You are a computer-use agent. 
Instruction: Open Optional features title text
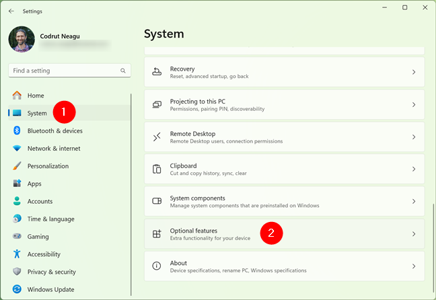(x=194, y=231)
